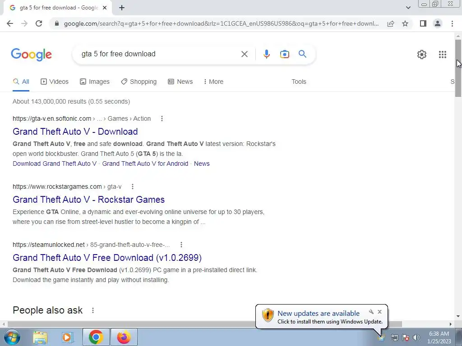Share this page icon in address bar
Image resolution: width=462 pixels, height=346 pixels.
click(x=391, y=23)
